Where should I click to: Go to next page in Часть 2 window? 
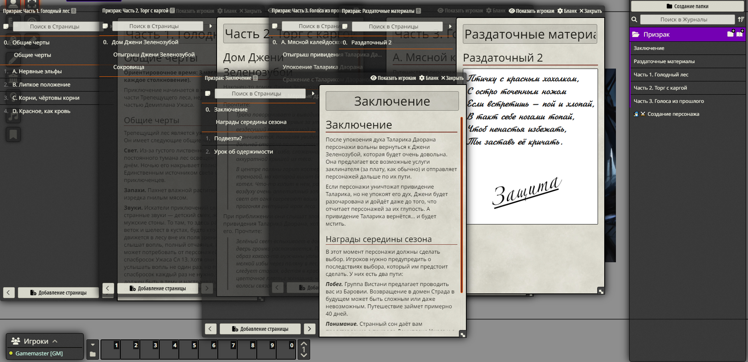pyautogui.click(x=207, y=288)
